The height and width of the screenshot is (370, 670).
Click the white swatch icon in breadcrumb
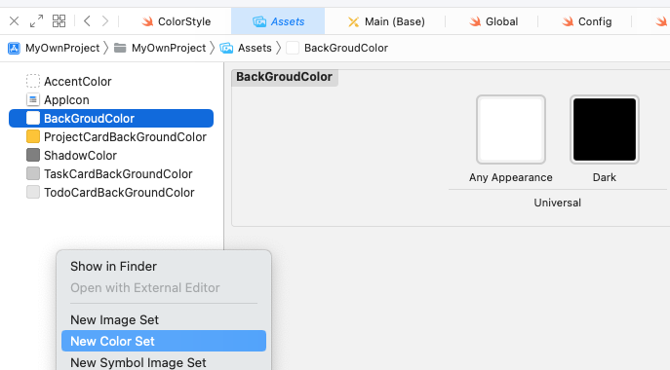tap(293, 48)
